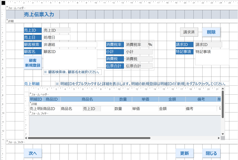Select the フォーム ヘッダー section bar
238x160 pixels.
[x=119, y=8]
